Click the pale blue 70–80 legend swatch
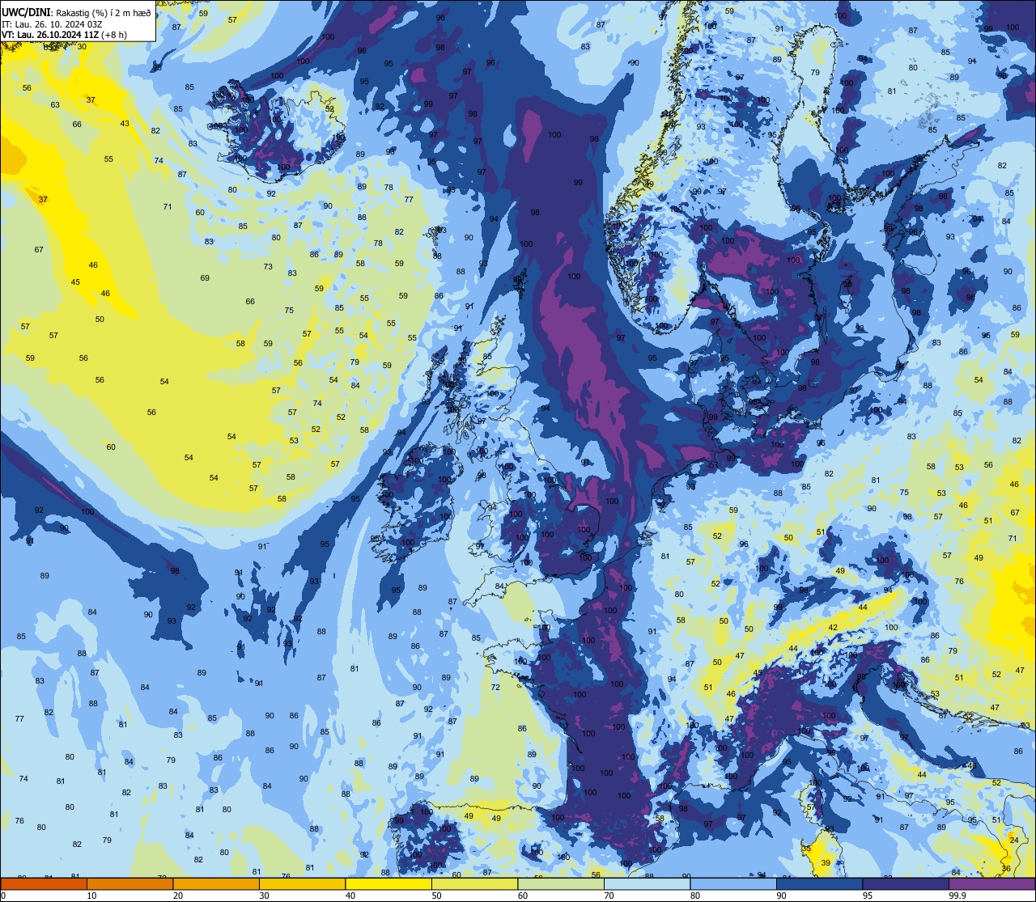Screen dimensions: 1036x902 (647, 884)
